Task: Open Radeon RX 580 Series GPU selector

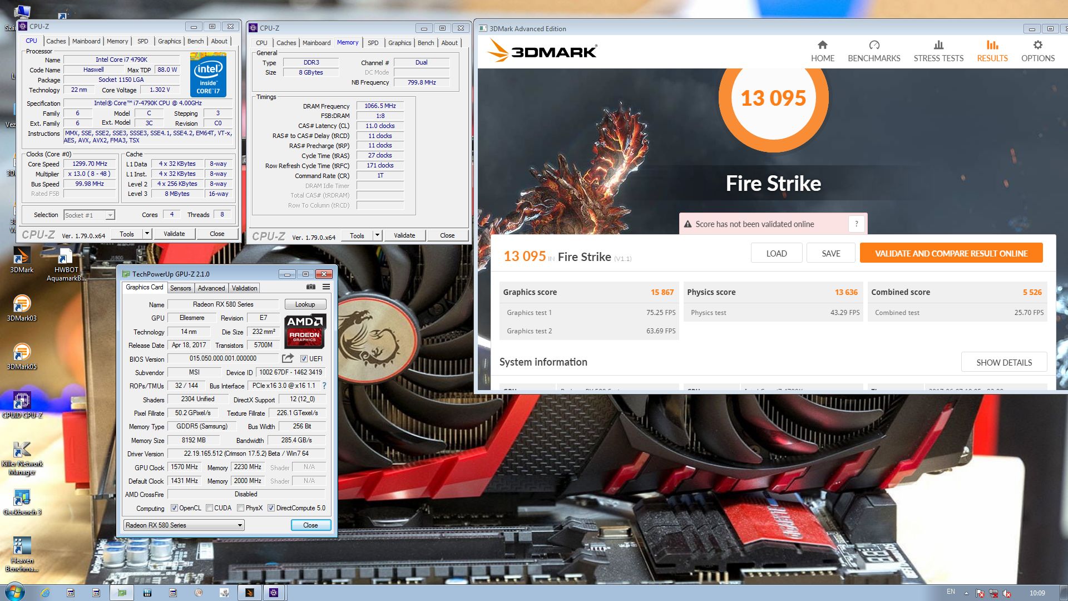Action: click(x=184, y=525)
